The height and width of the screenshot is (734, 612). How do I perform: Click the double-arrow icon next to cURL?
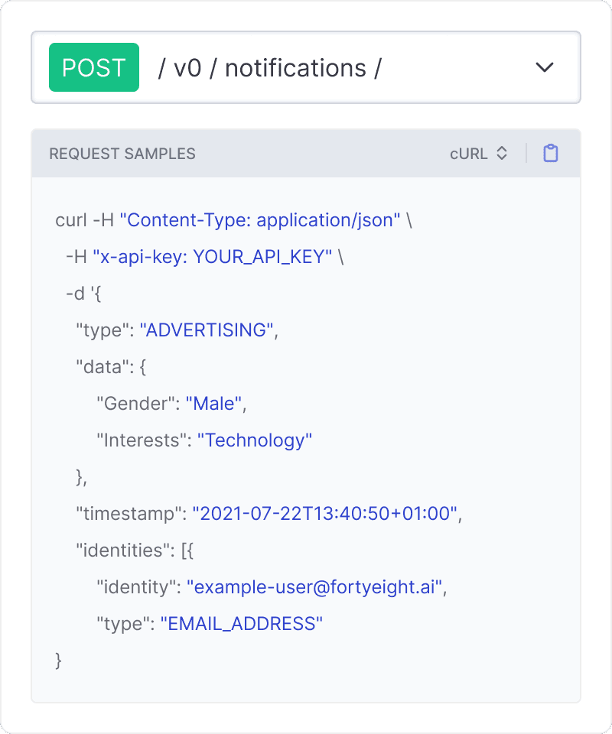coord(503,154)
